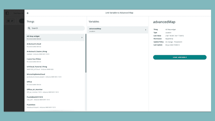Toggle the sidebar panel icon

[7, 13]
